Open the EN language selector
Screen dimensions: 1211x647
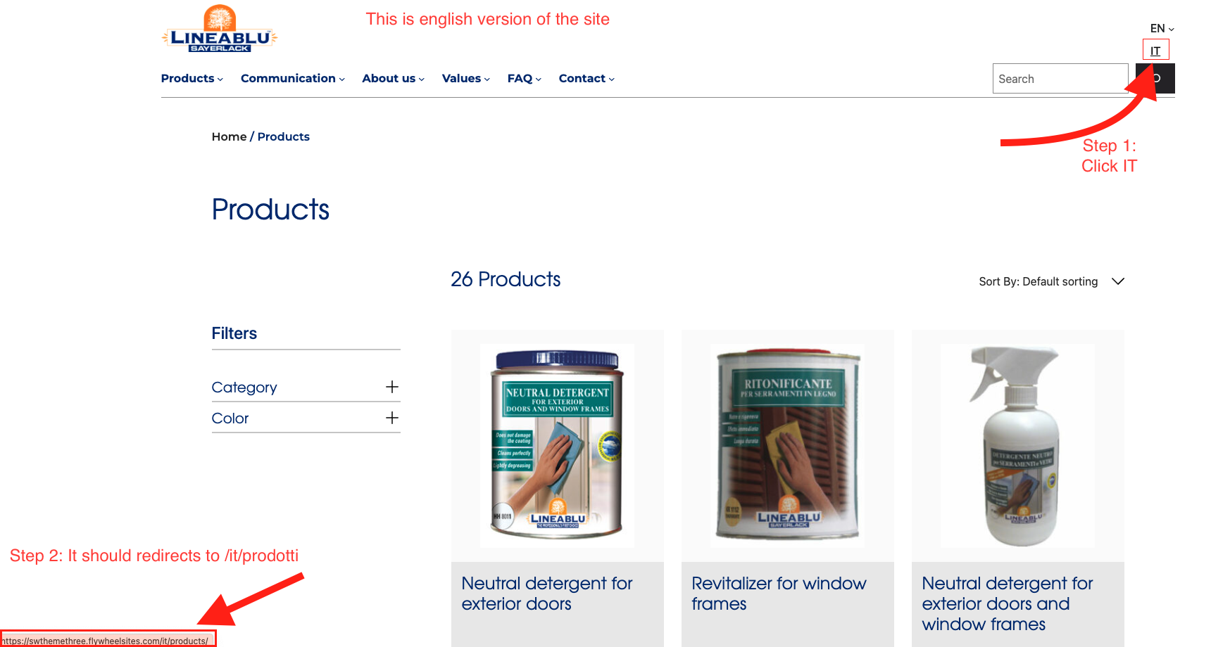tap(1162, 29)
